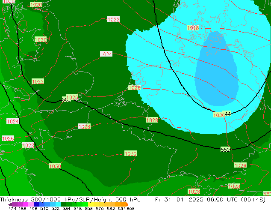271x210 pixels.
Task: Click the 570 legend value
Action: coord(100,208)
